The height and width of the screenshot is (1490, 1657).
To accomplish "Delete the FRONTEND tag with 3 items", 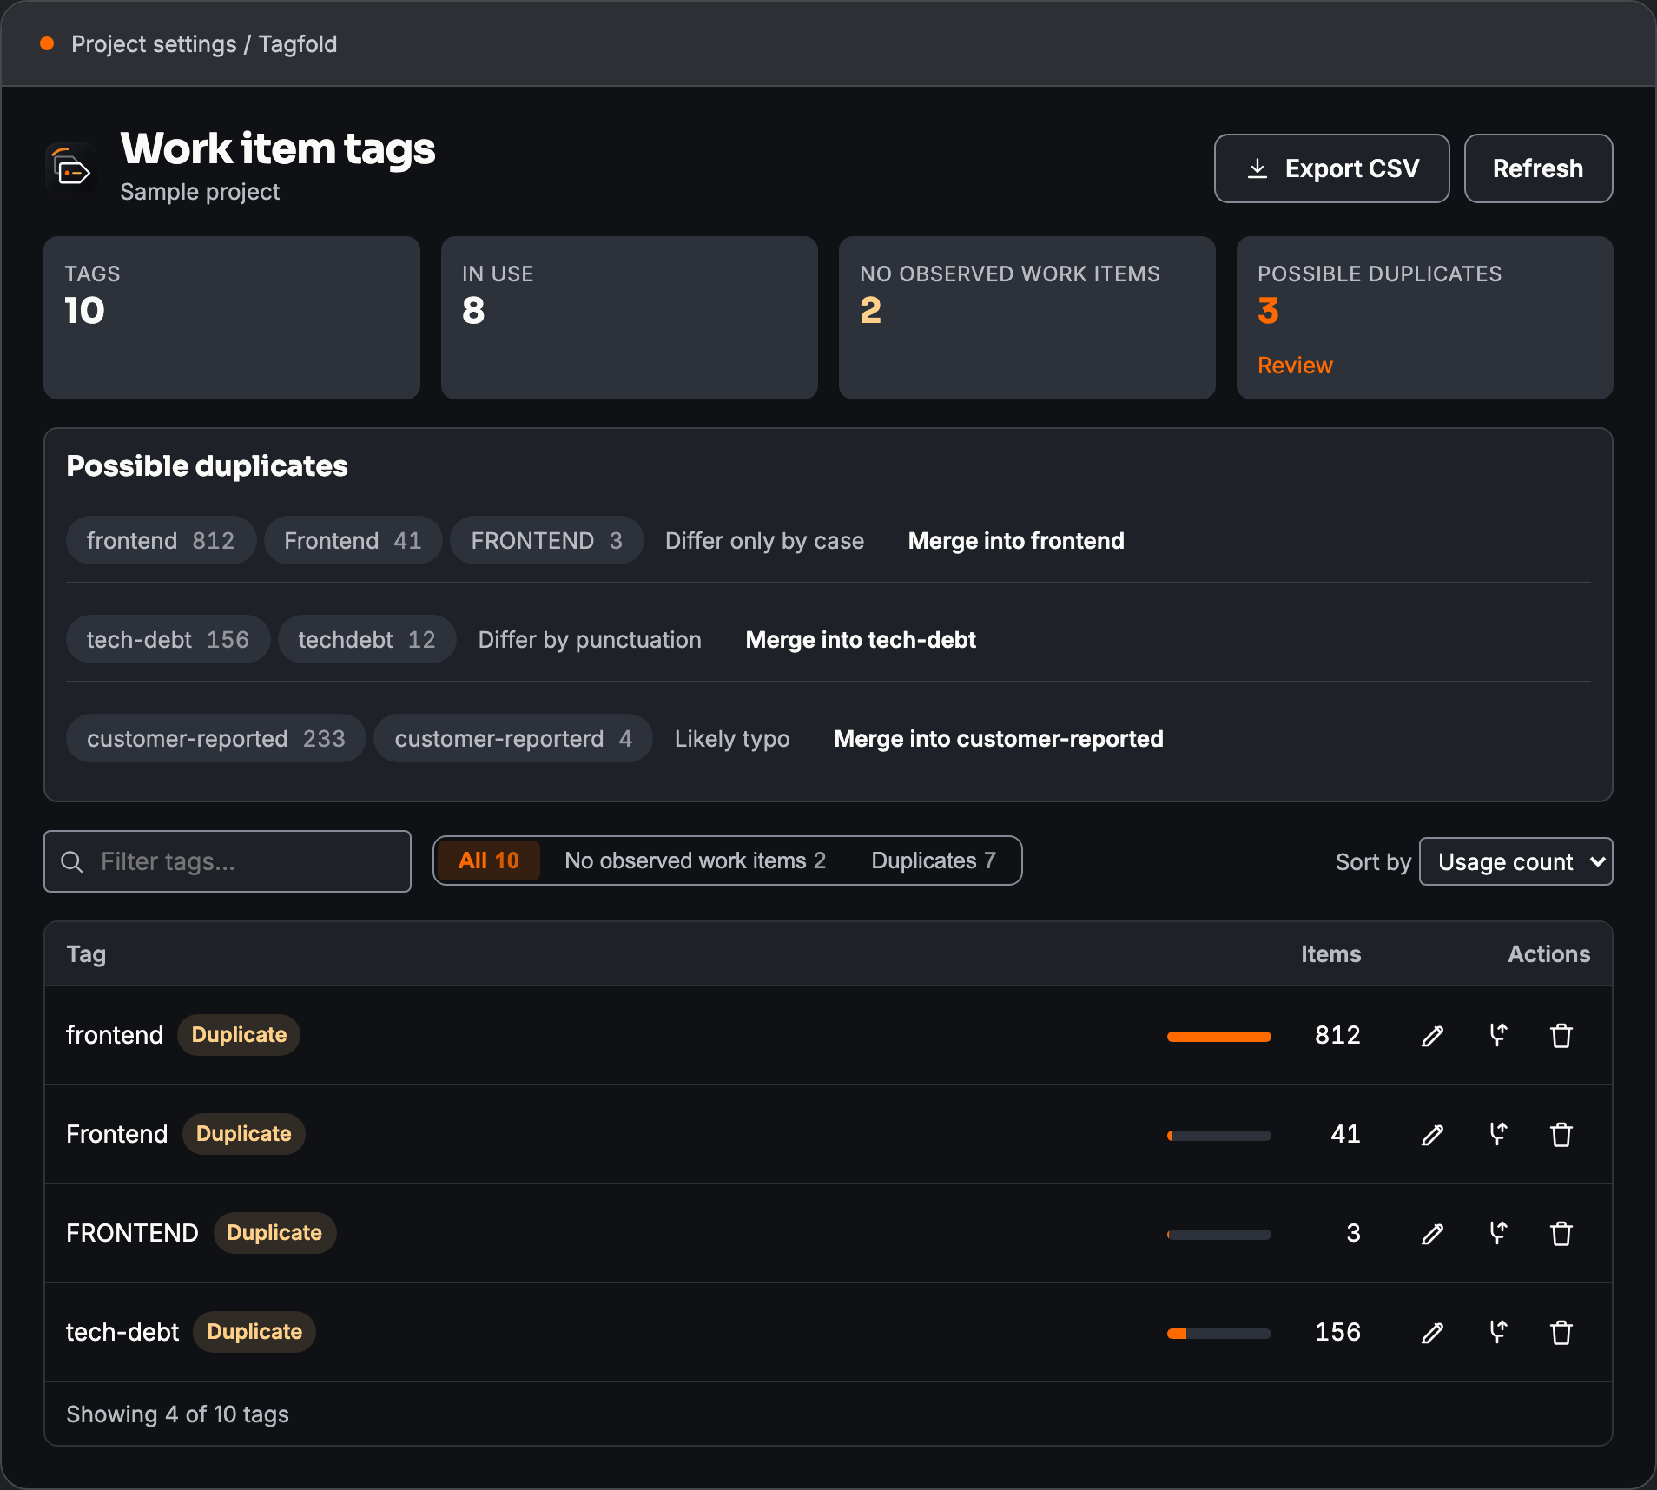I will (x=1561, y=1233).
